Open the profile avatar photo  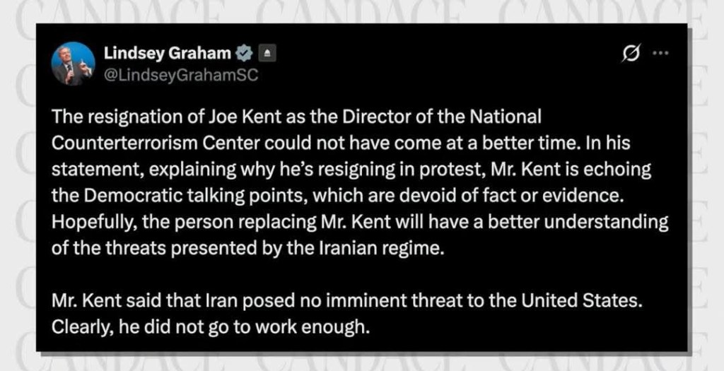[x=73, y=64]
